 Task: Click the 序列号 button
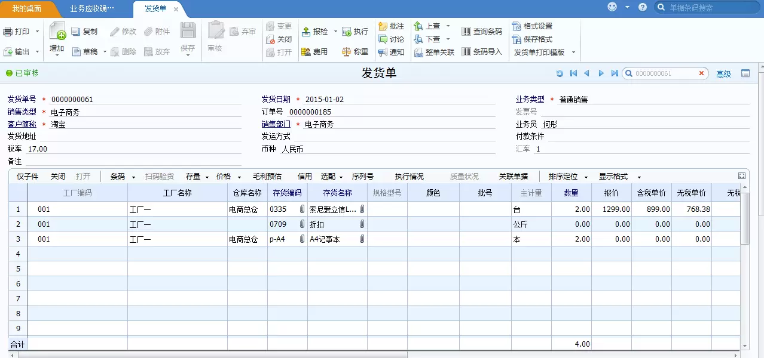(363, 177)
